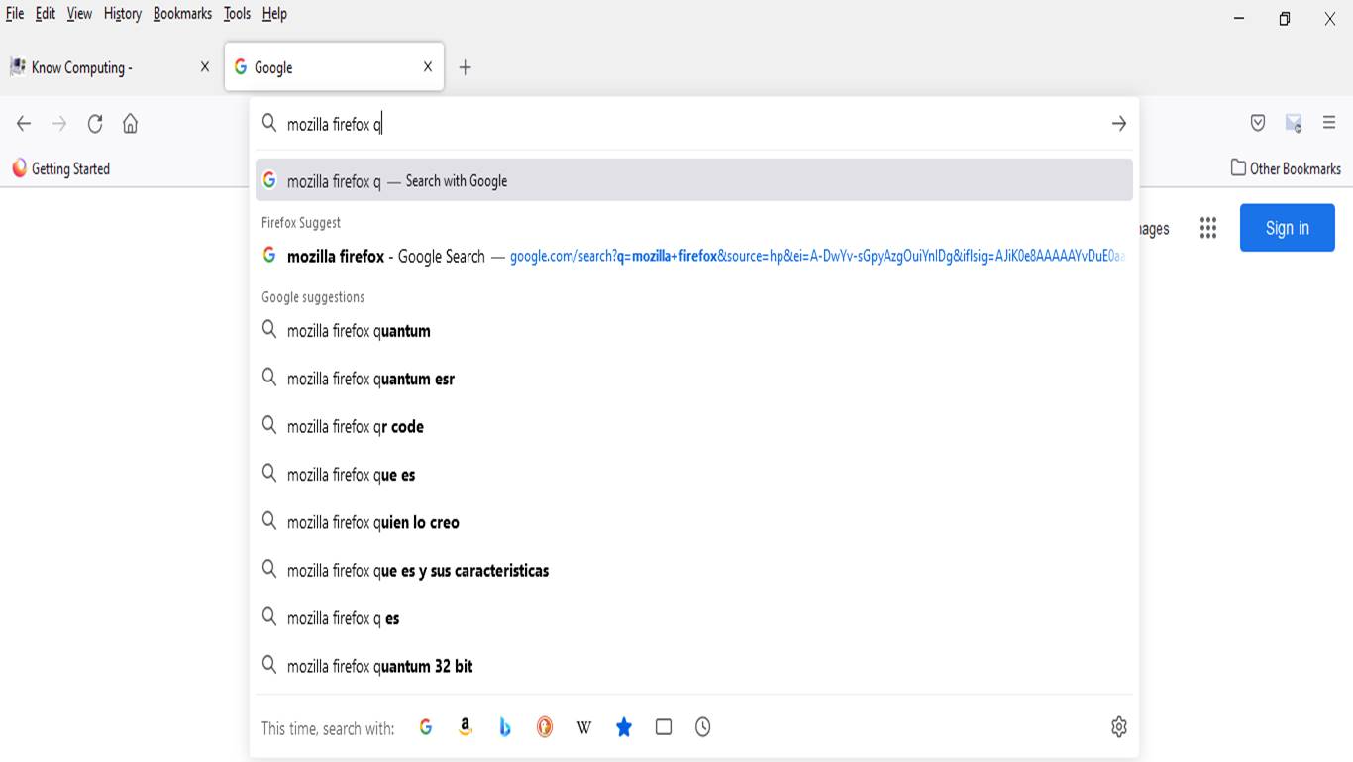Select the History clock search shortcut
The width and height of the screenshot is (1353, 762).
[702, 727]
